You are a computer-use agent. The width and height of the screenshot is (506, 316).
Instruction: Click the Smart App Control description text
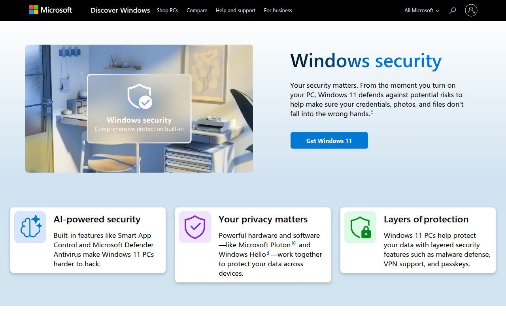104,250
